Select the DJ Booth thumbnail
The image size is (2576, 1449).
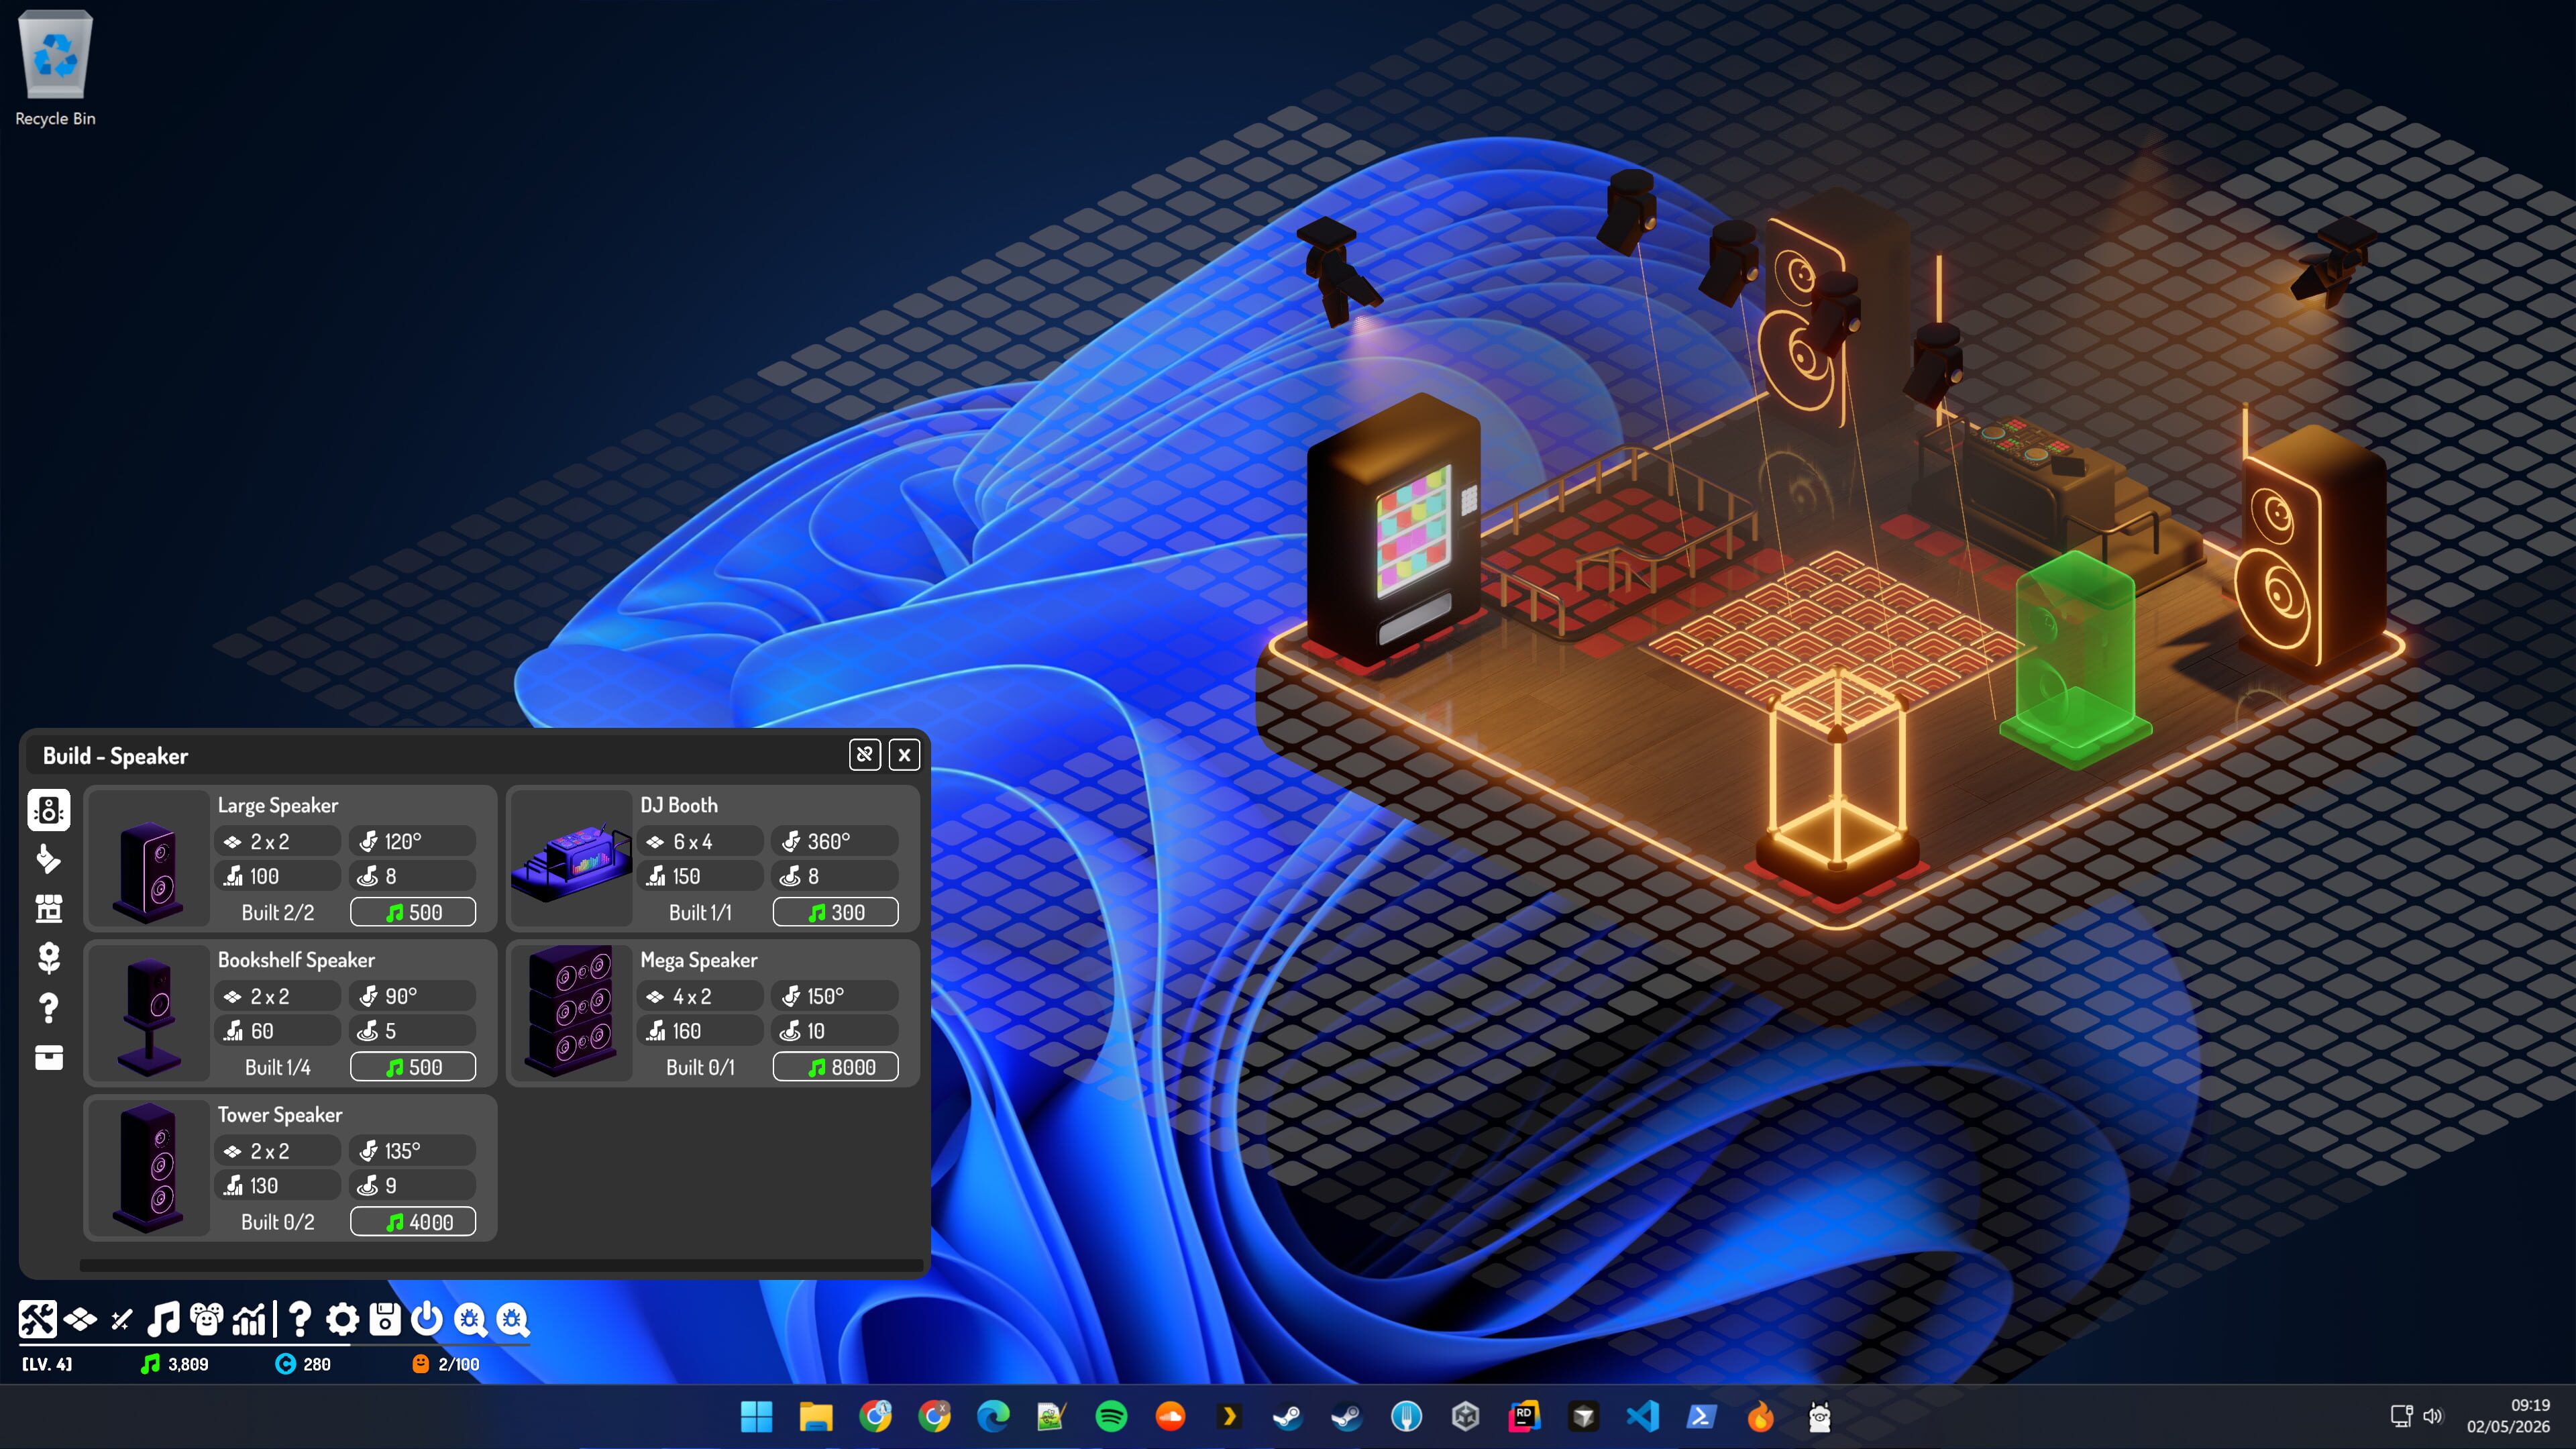[571, 859]
